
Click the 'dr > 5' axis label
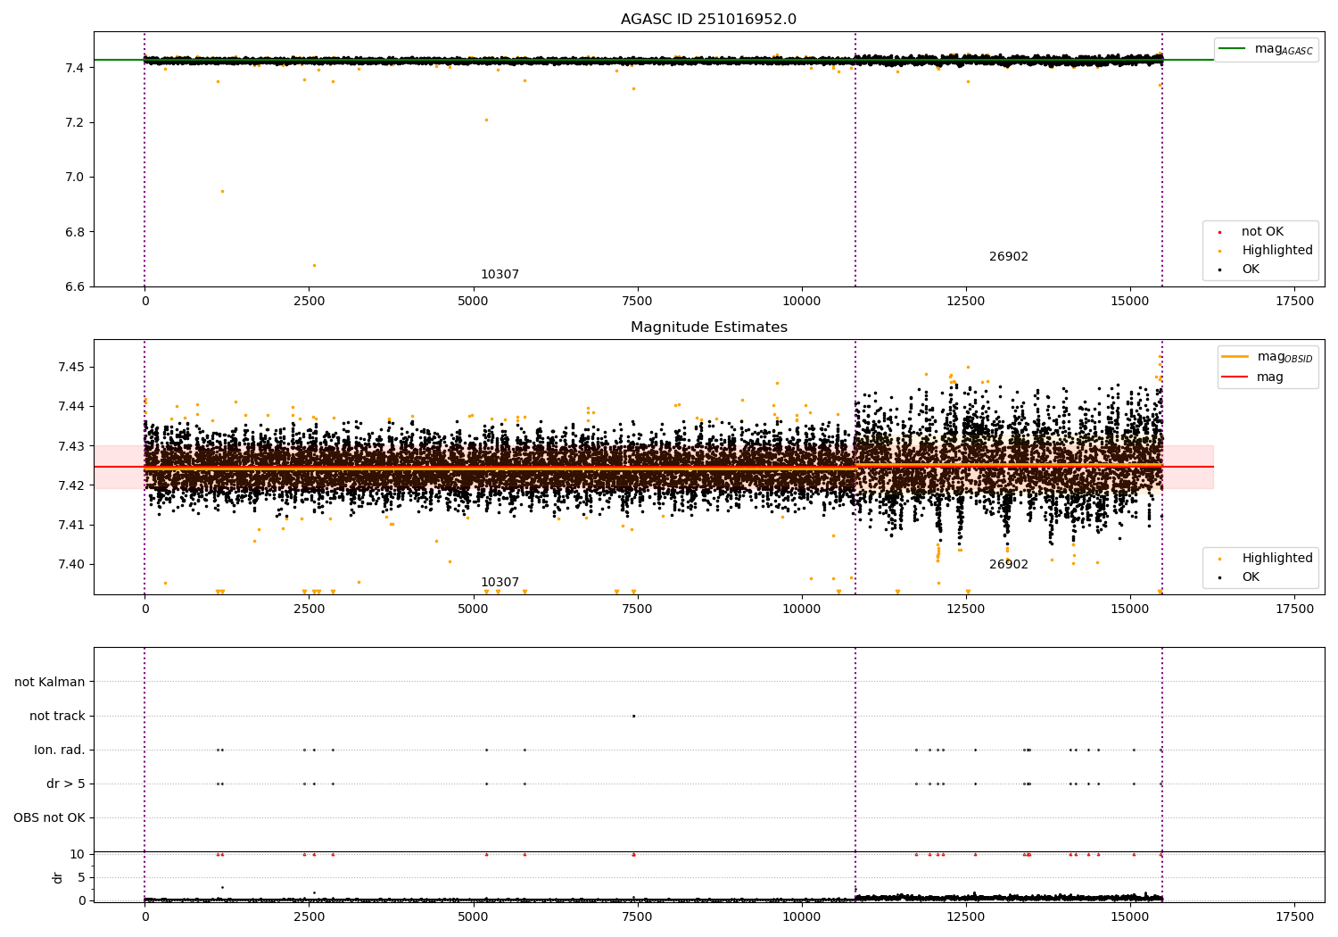click(66, 784)
